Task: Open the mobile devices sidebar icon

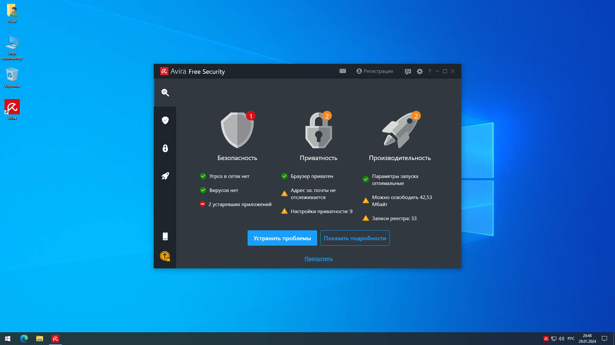Action: (x=165, y=236)
